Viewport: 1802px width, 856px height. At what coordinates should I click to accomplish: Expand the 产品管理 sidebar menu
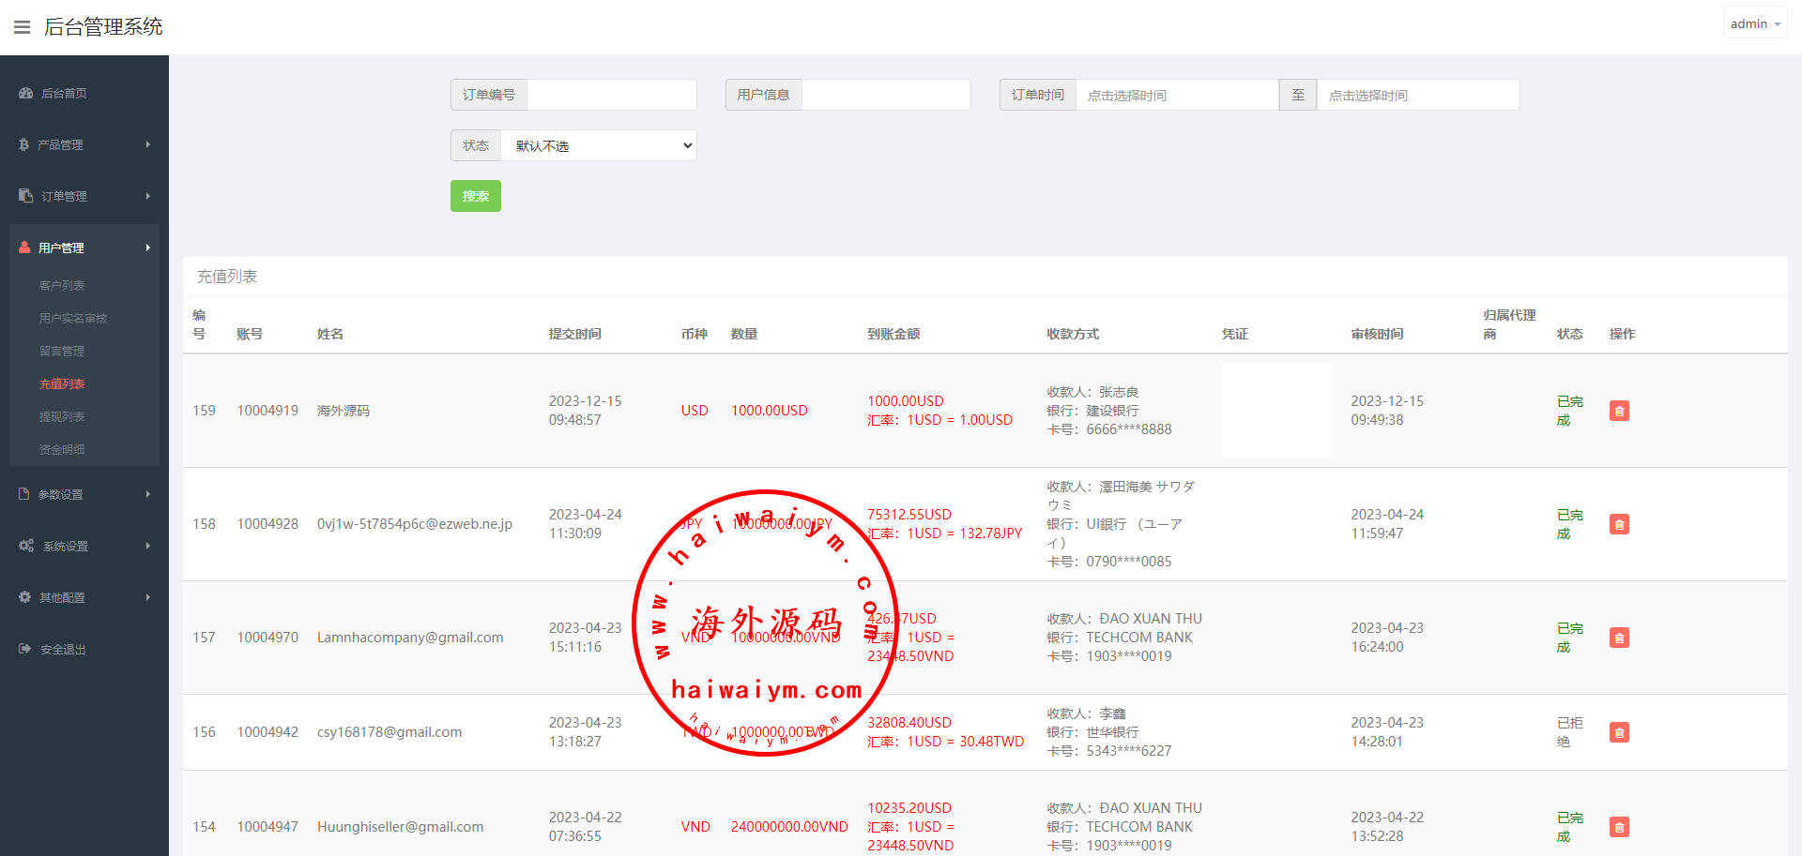84,144
